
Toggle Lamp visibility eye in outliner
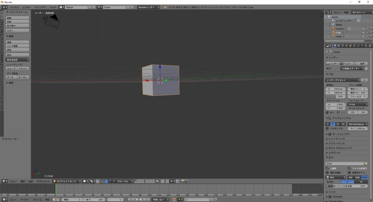[363, 36]
